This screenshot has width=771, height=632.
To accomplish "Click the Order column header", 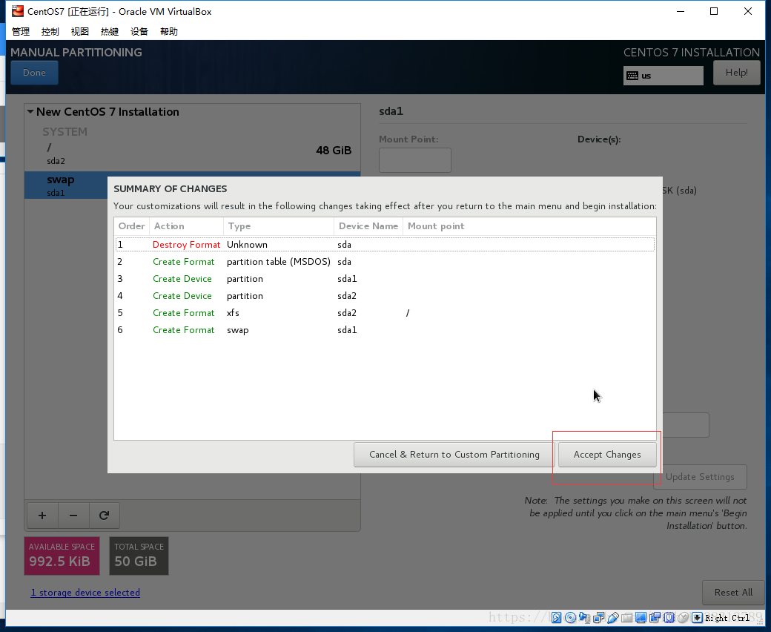I will (x=131, y=226).
